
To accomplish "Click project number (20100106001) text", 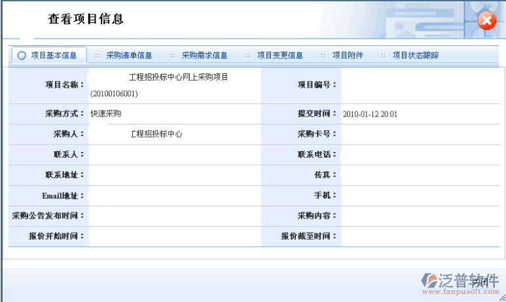I will [114, 94].
